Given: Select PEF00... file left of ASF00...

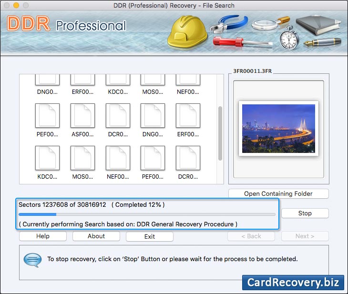Looking at the screenshot, I should [x=47, y=116].
